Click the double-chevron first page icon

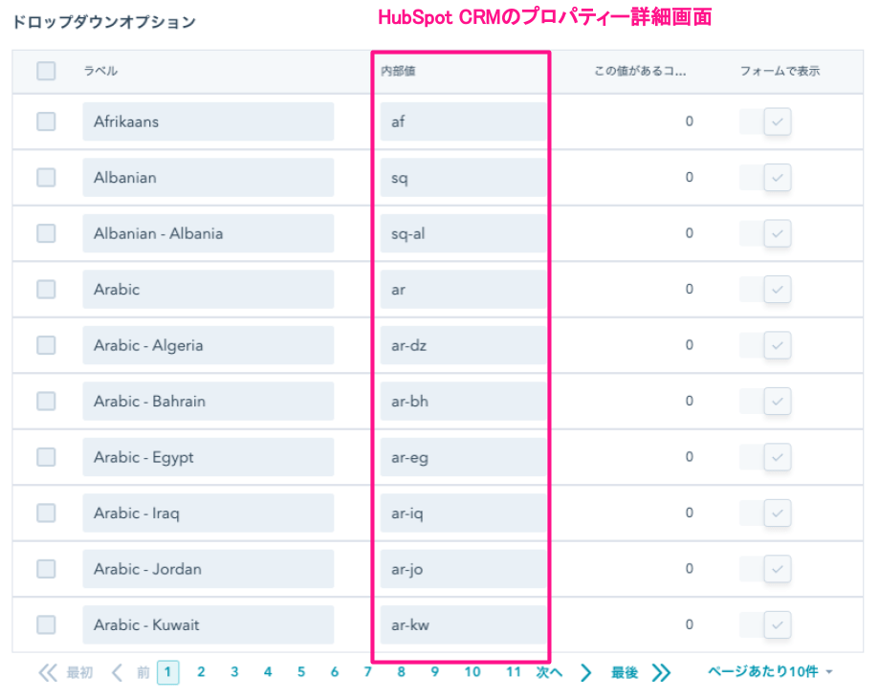(x=48, y=672)
